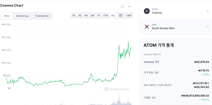Click the South Korean flag icon
This screenshot has height=105, width=212.
(147, 27)
